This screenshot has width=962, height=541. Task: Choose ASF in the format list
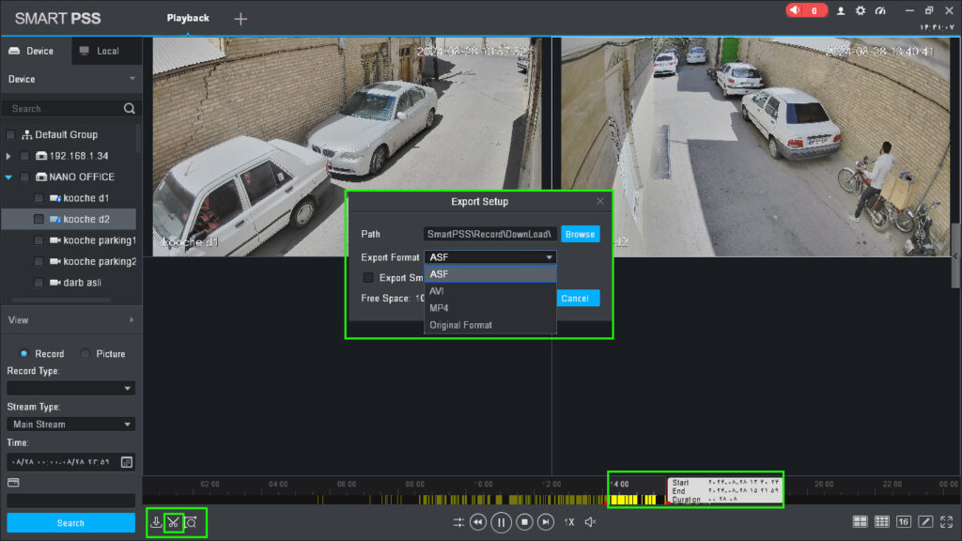[490, 274]
